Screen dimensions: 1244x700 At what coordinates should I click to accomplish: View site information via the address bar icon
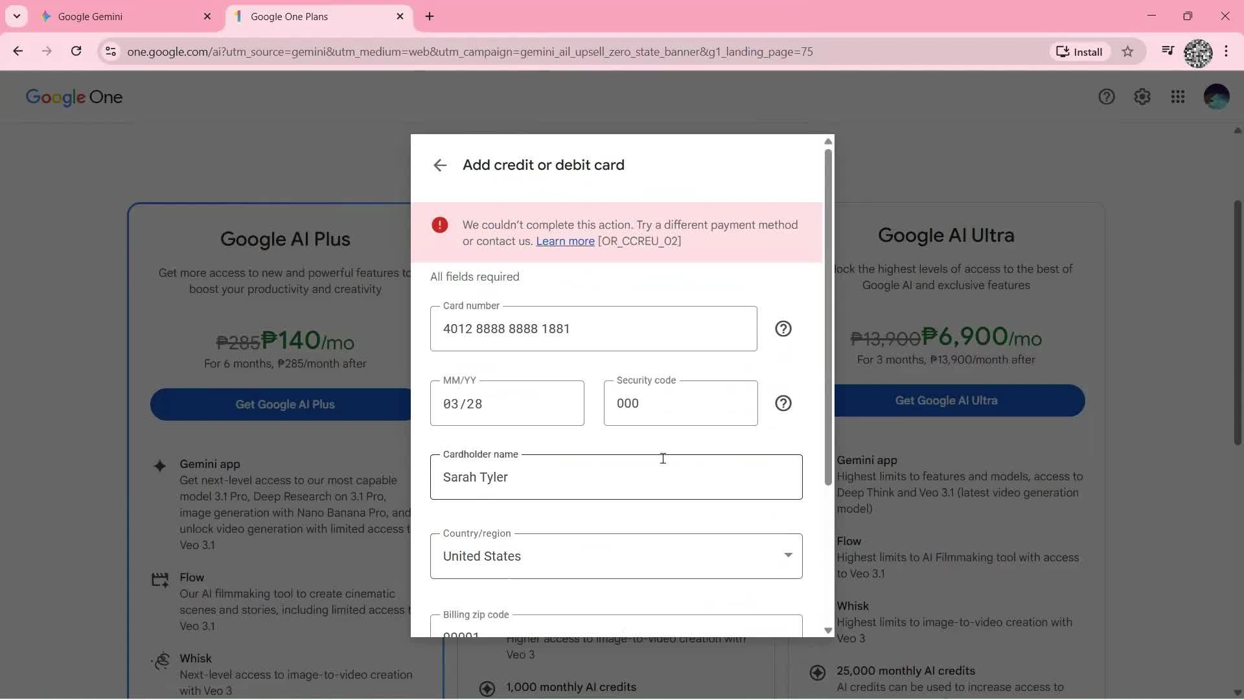pyautogui.click(x=111, y=52)
